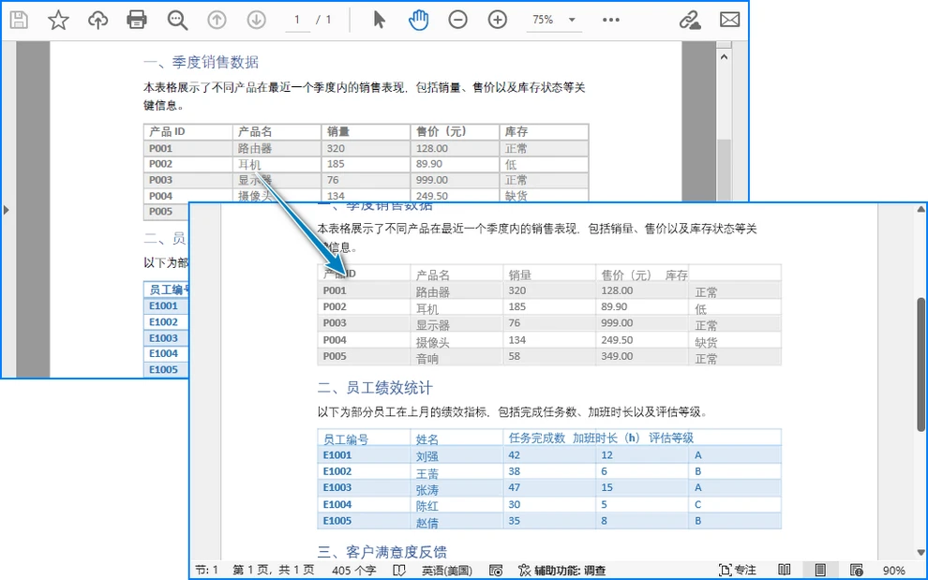Activate the Selection arrow tool

[x=379, y=19]
